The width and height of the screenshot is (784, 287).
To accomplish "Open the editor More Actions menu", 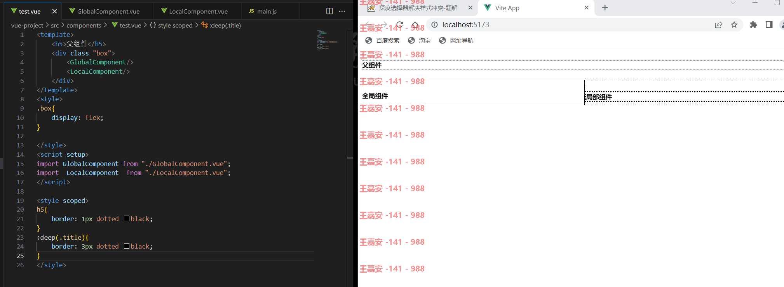I will (x=342, y=11).
